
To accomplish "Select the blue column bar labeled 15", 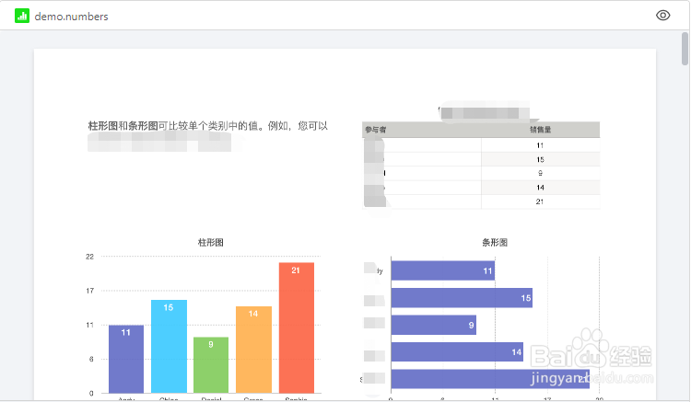I will 169,346.
